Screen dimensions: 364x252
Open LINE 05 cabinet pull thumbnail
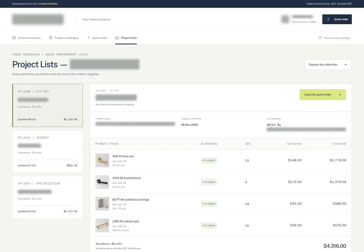click(x=102, y=226)
